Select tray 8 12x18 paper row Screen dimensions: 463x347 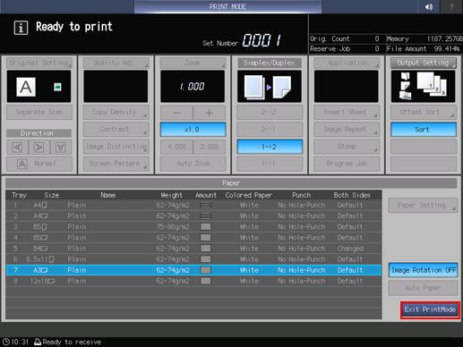[x=193, y=281]
